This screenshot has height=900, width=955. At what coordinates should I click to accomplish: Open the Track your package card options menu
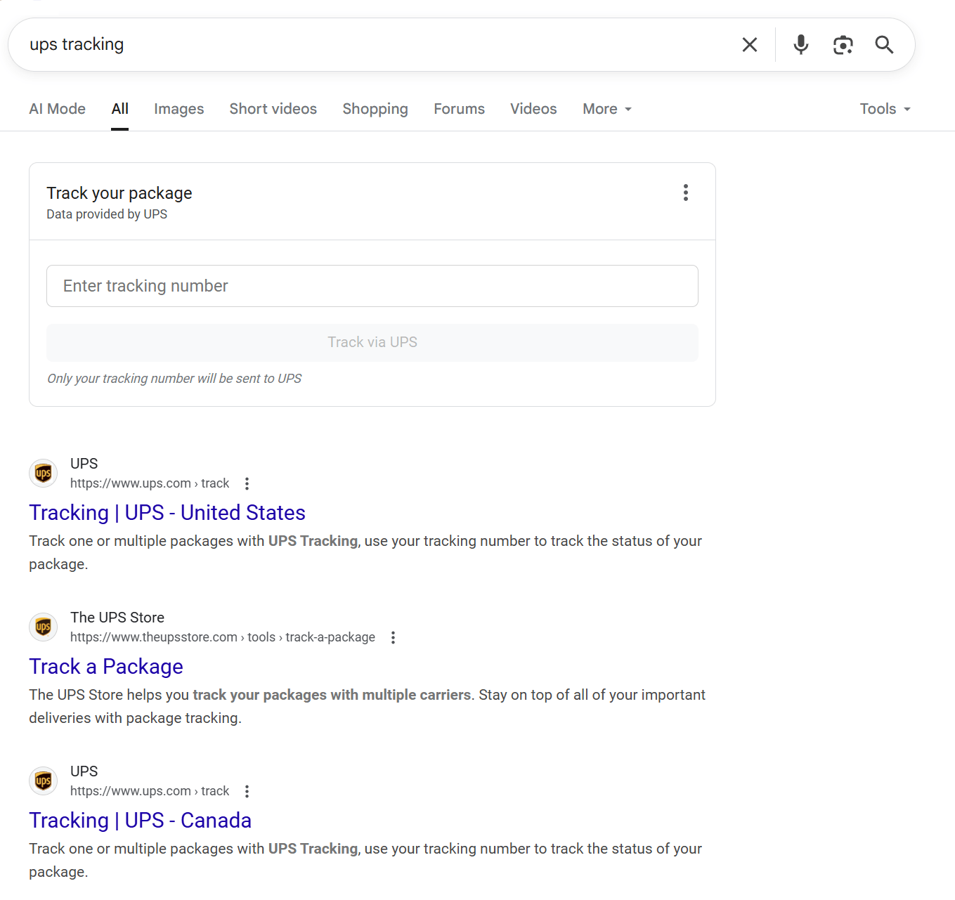pos(686,193)
